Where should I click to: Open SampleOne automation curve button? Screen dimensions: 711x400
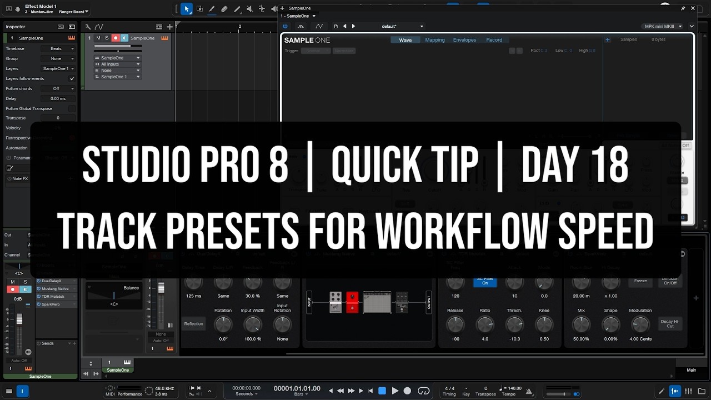[319, 26]
